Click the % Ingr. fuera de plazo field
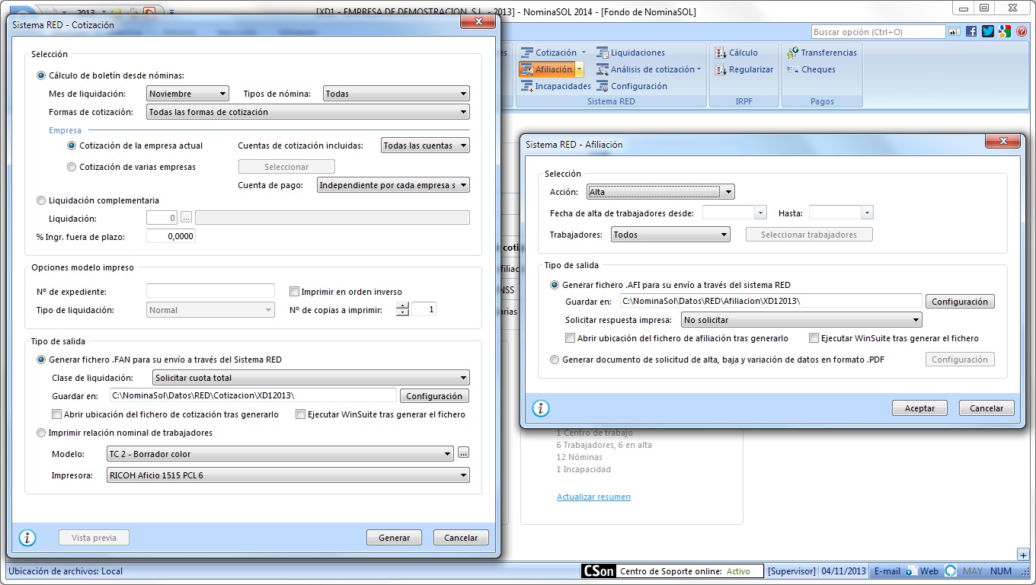The image size is (1036, 585). coord(171,236)
